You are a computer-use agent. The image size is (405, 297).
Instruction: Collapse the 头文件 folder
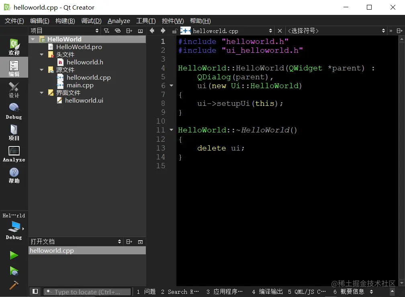pos(42,55)
